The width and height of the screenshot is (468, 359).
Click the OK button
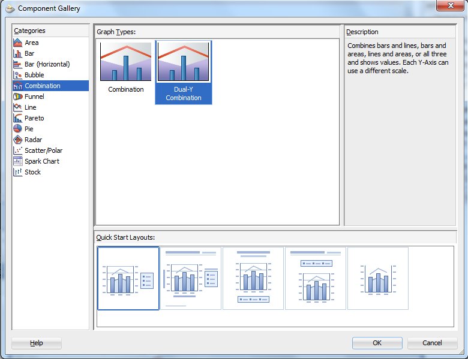pyautogui.click(x=377, y=343)
